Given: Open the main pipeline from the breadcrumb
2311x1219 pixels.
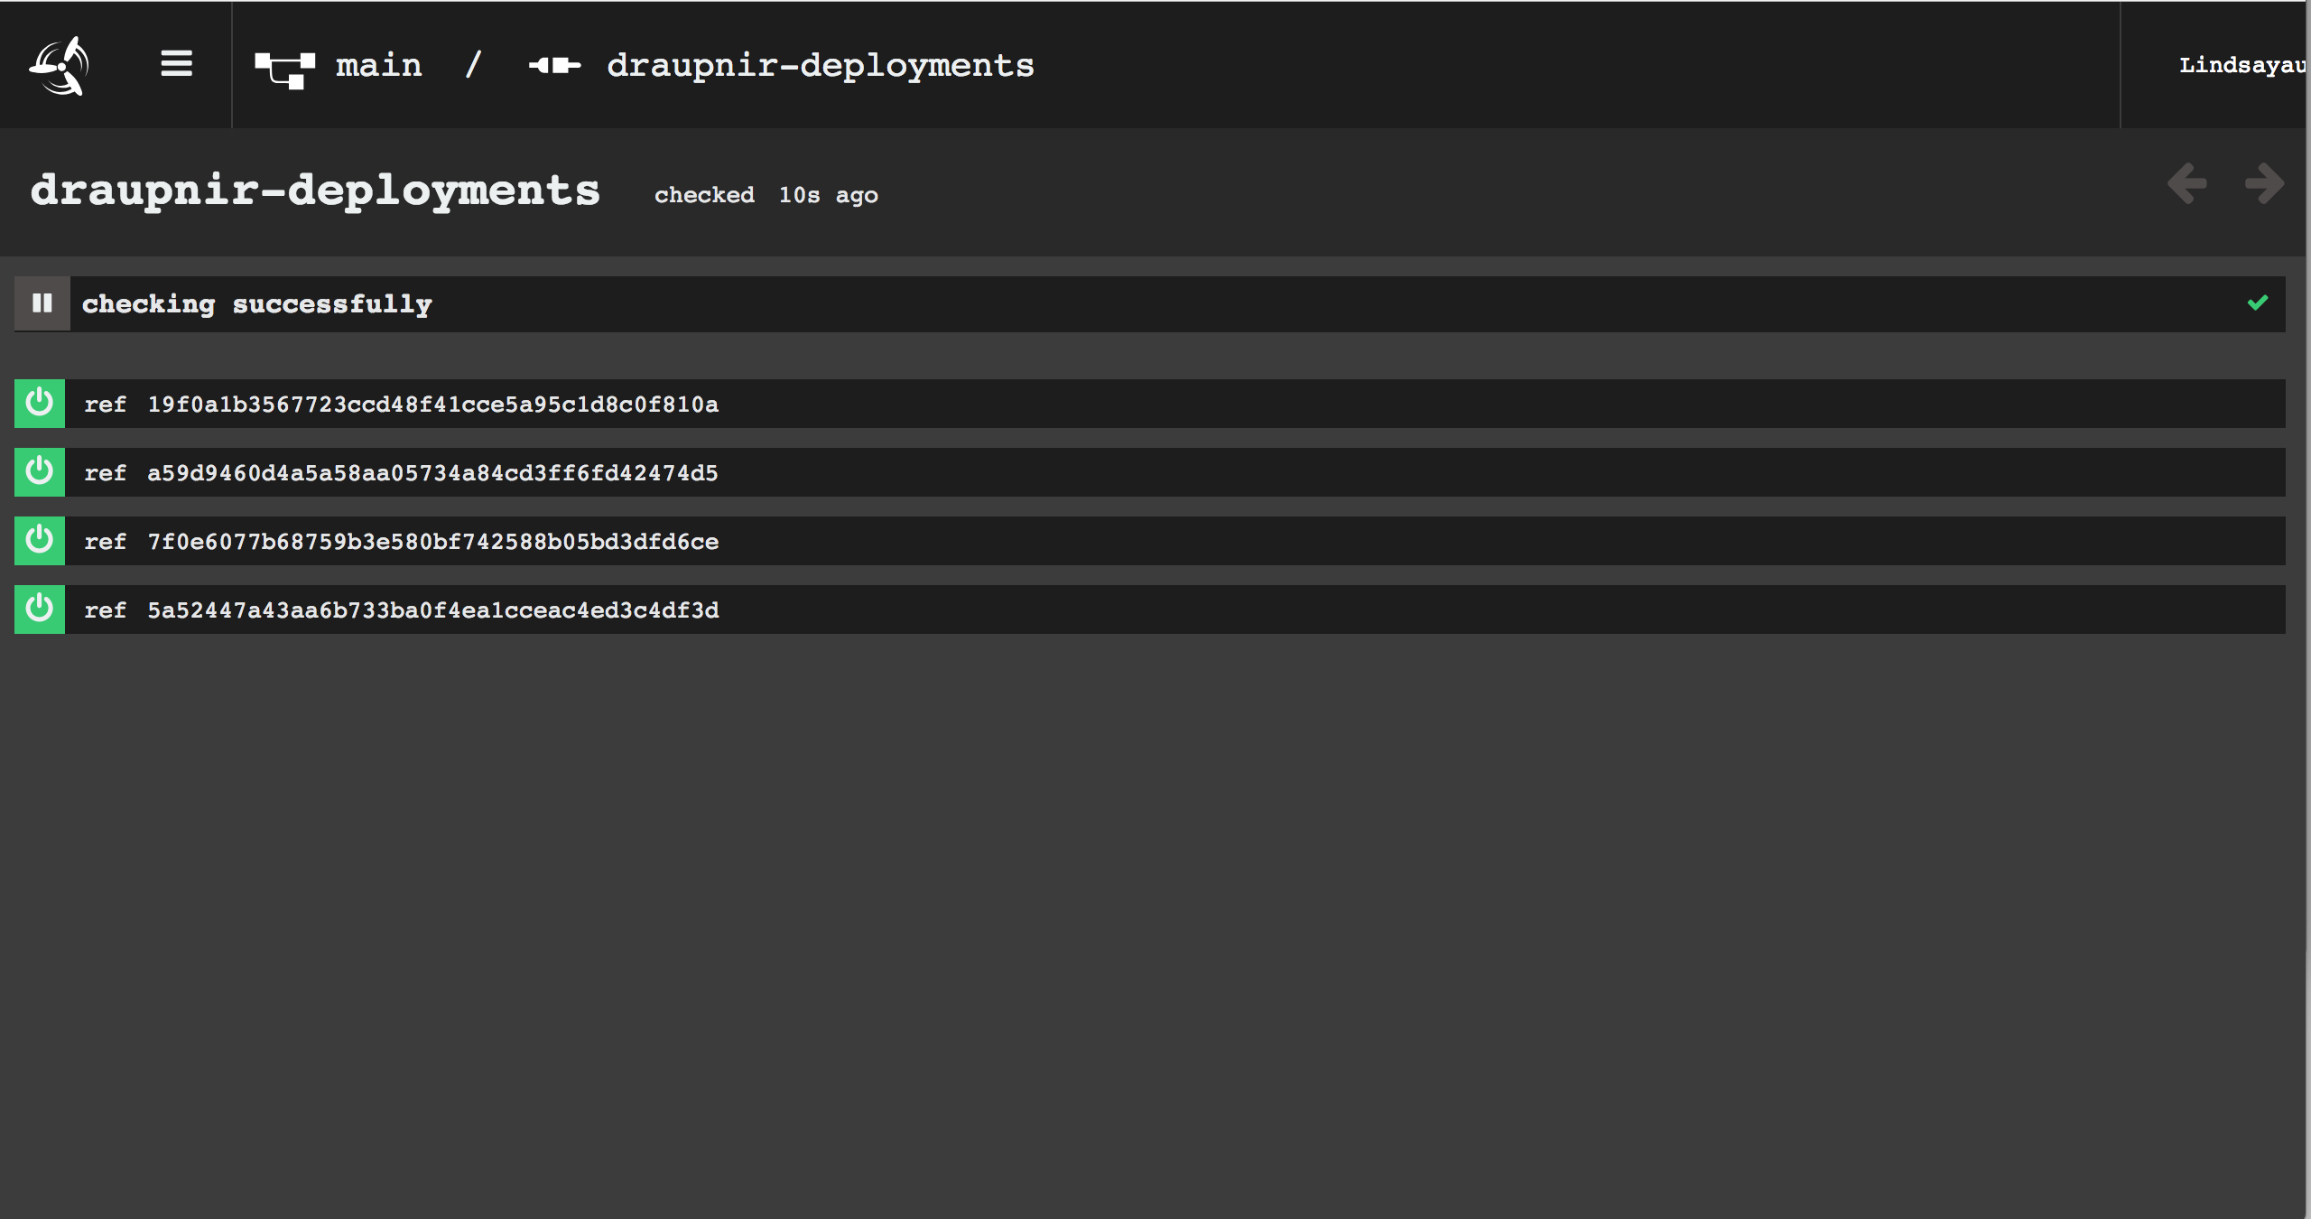Looking at the screenshot, I should (x=379, y=64).
